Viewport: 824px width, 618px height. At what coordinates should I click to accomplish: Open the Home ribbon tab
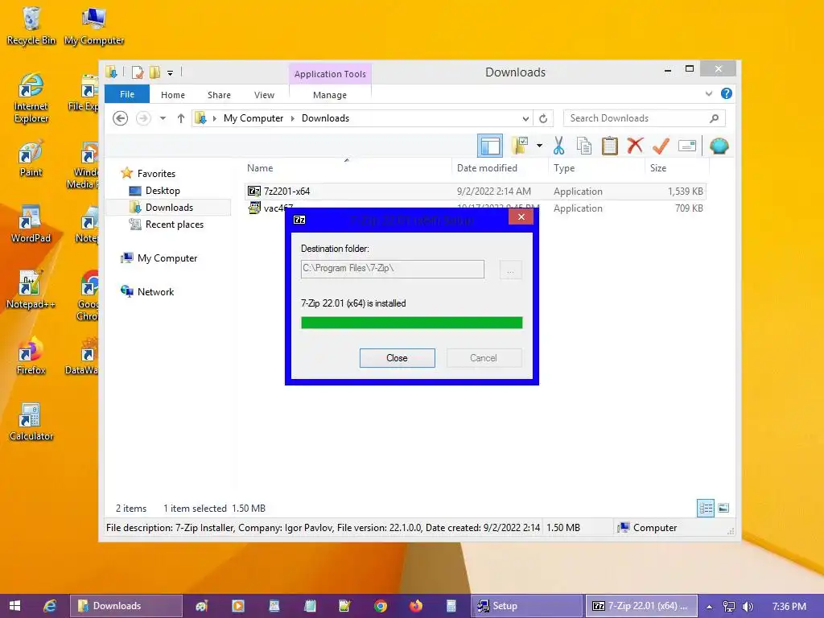click(x=173, y=95)
